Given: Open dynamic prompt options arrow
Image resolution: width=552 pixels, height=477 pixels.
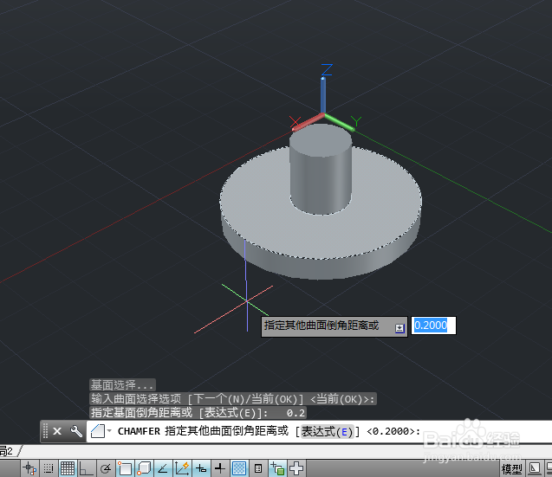Looking at the screenshot, I should 399,328.
